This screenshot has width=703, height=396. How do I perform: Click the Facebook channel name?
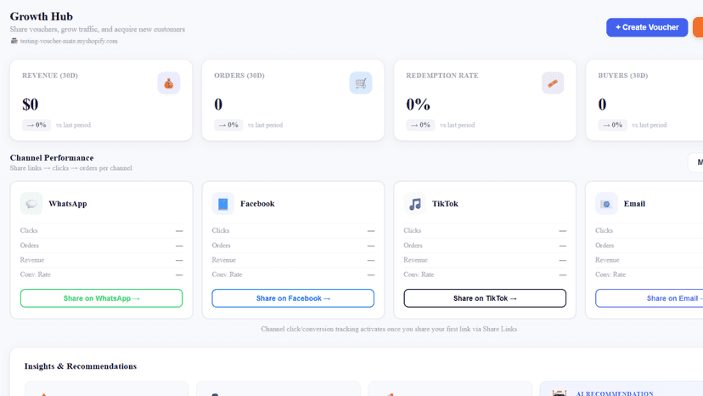pyautogui.click(x=257, y=204)
